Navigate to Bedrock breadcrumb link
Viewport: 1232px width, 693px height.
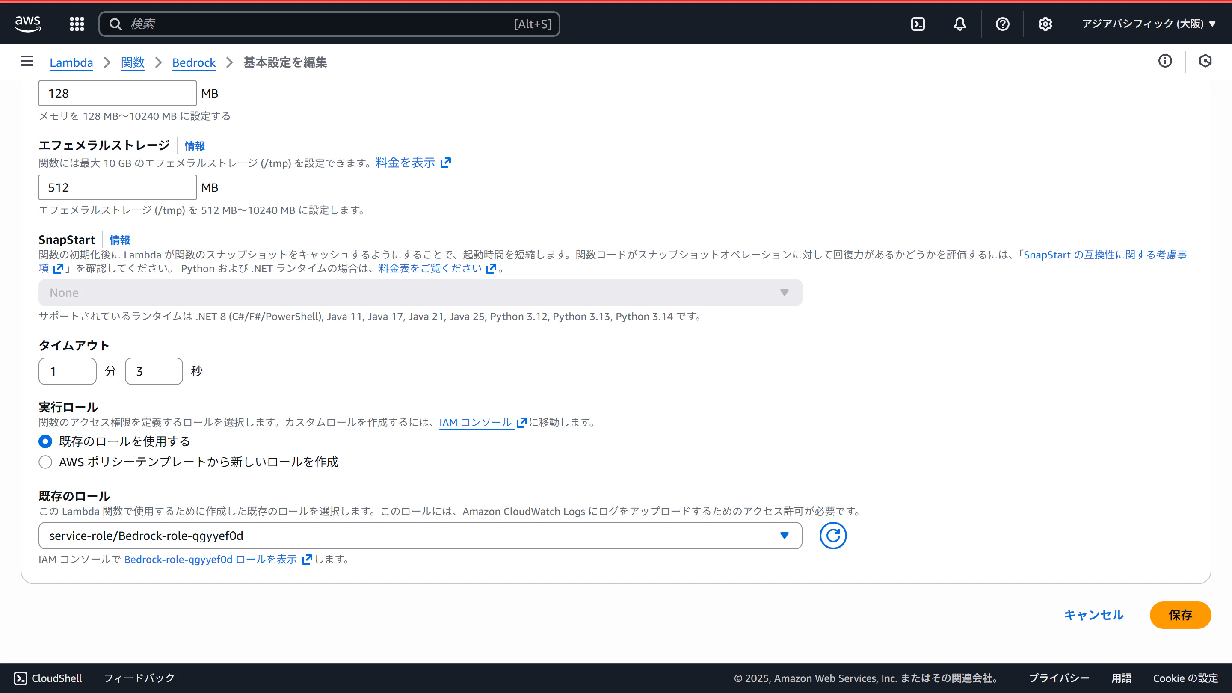[x=194, y=62]
